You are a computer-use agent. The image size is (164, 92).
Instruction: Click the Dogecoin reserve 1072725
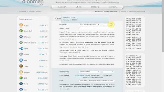tap(39, 72)
